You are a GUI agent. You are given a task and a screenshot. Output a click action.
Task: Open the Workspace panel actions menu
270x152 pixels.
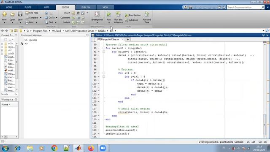[x=16, y=100]
